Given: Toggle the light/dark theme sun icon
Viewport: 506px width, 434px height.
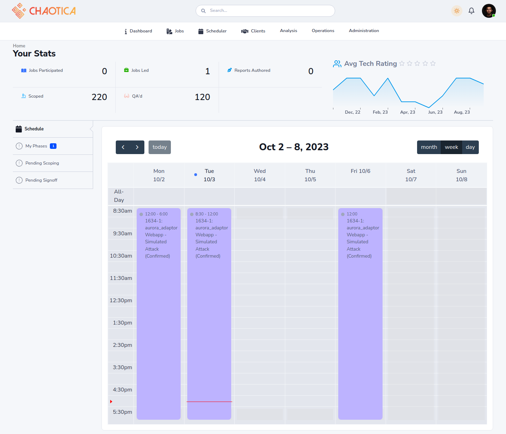Looking at the screenshot, I should [456, 11].
